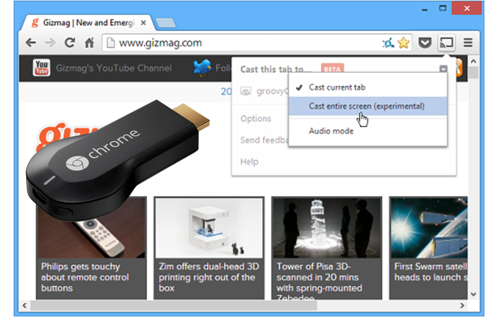This screenshot has height=317, width=485.
Task: Collapse the cast options dropdown arrow
Action: [x=443, y=69]
